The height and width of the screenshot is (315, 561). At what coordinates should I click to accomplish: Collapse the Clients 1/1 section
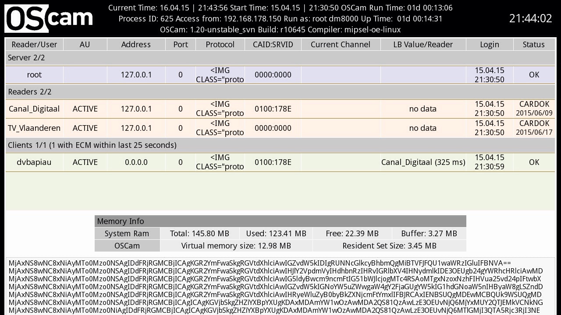point(280,145)
